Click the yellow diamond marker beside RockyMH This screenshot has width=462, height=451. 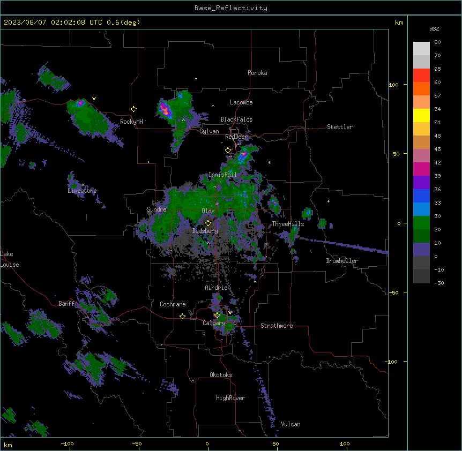(x=134, y=109)
